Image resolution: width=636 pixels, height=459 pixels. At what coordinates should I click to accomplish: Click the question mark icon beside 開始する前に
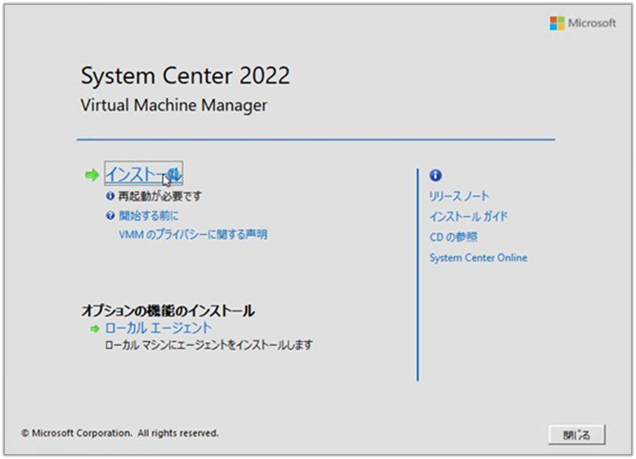click(x=110, y=215)
